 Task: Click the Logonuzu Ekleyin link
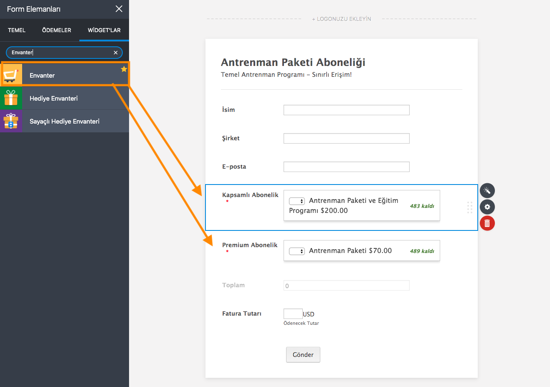[341, 19]
